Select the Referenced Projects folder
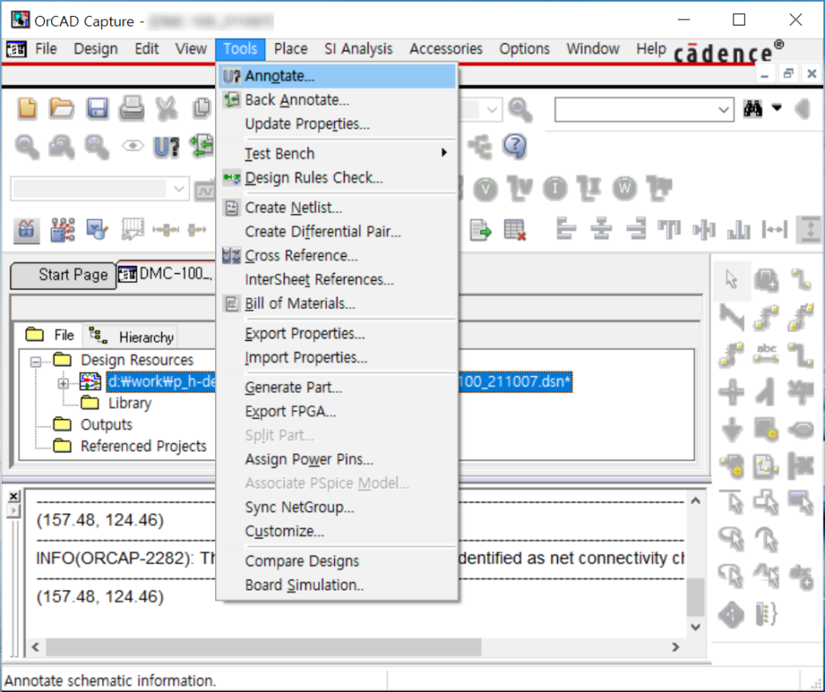 coord(144,446)
